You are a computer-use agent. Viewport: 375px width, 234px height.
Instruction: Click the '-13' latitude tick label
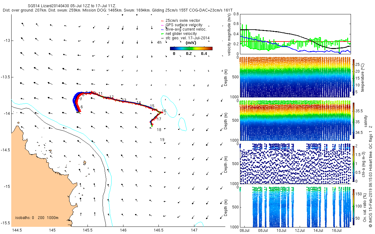7,41
